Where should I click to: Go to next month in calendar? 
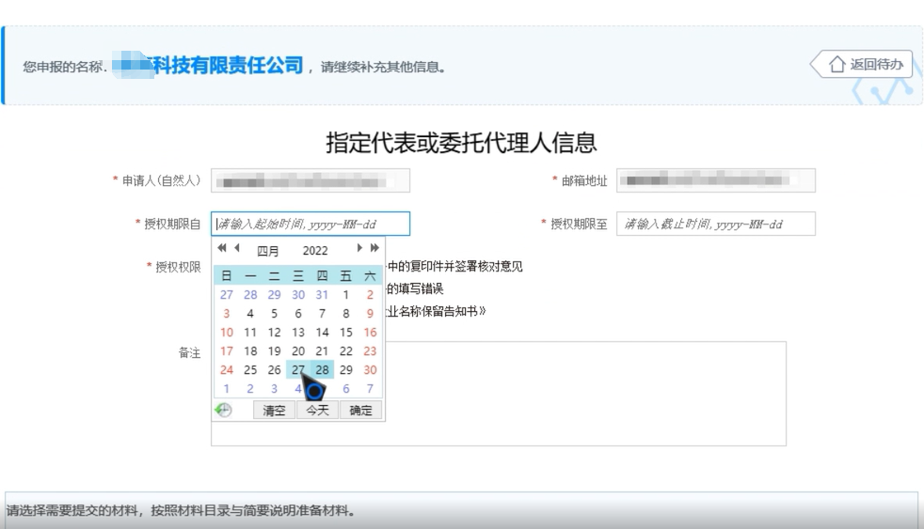359,249
